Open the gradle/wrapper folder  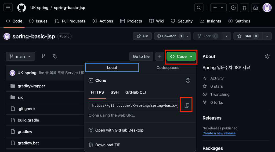click(x=31, y=86)
